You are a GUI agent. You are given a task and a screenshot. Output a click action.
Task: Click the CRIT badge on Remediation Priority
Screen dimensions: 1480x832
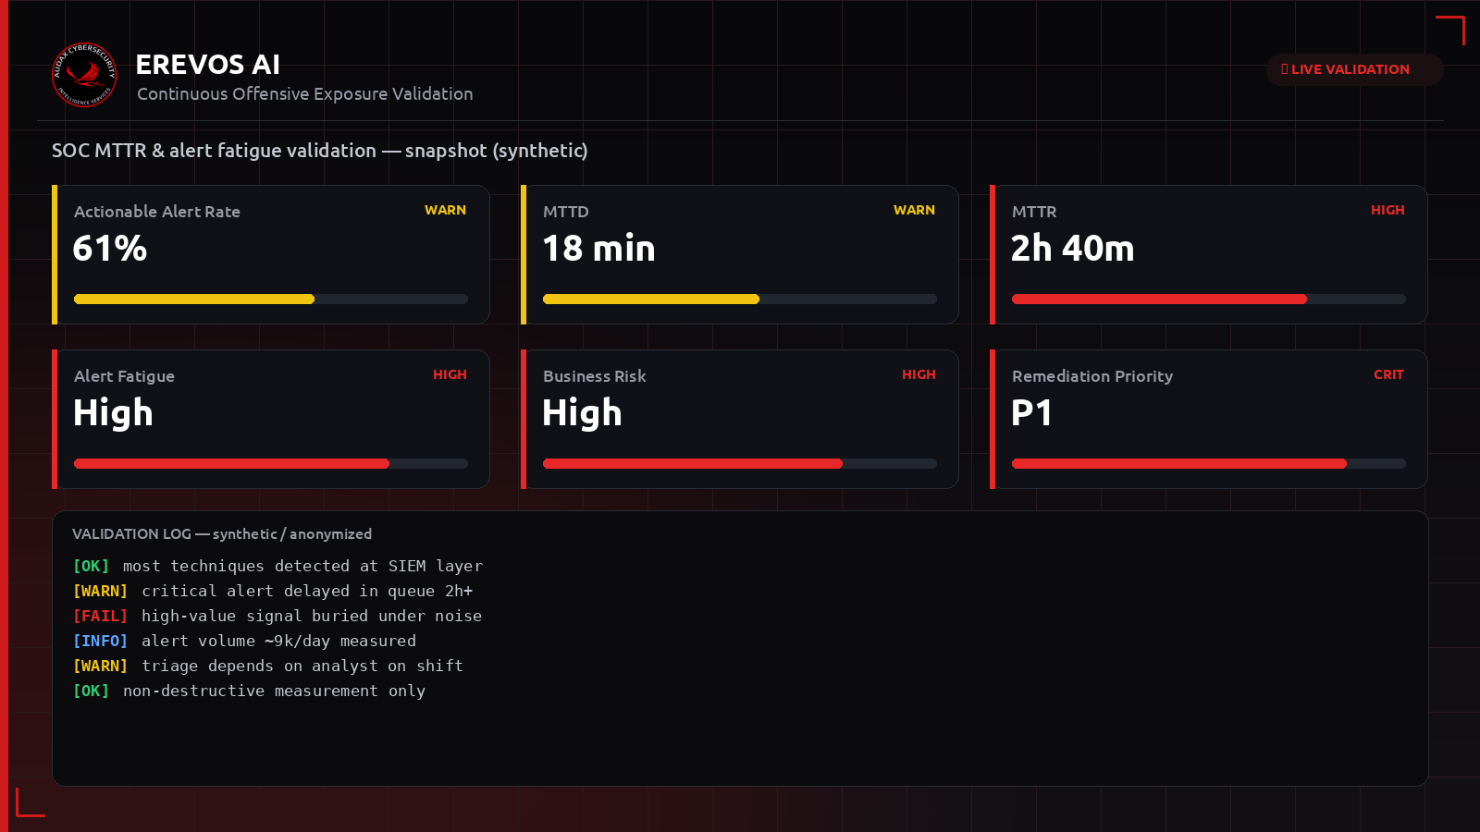click(x=1388, y=374)
